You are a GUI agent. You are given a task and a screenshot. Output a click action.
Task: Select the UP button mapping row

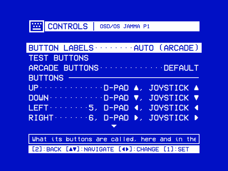click(114, 88)
